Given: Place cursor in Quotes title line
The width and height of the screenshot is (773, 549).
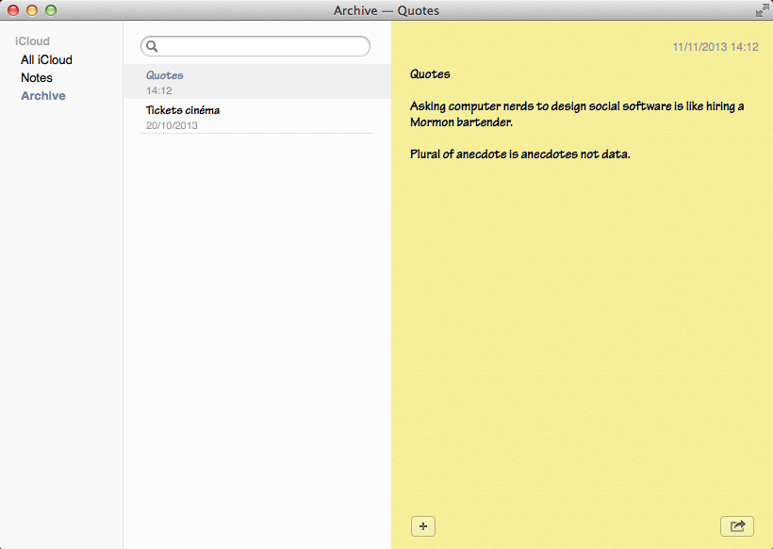Looking at the screenshot, I should 430,73.
